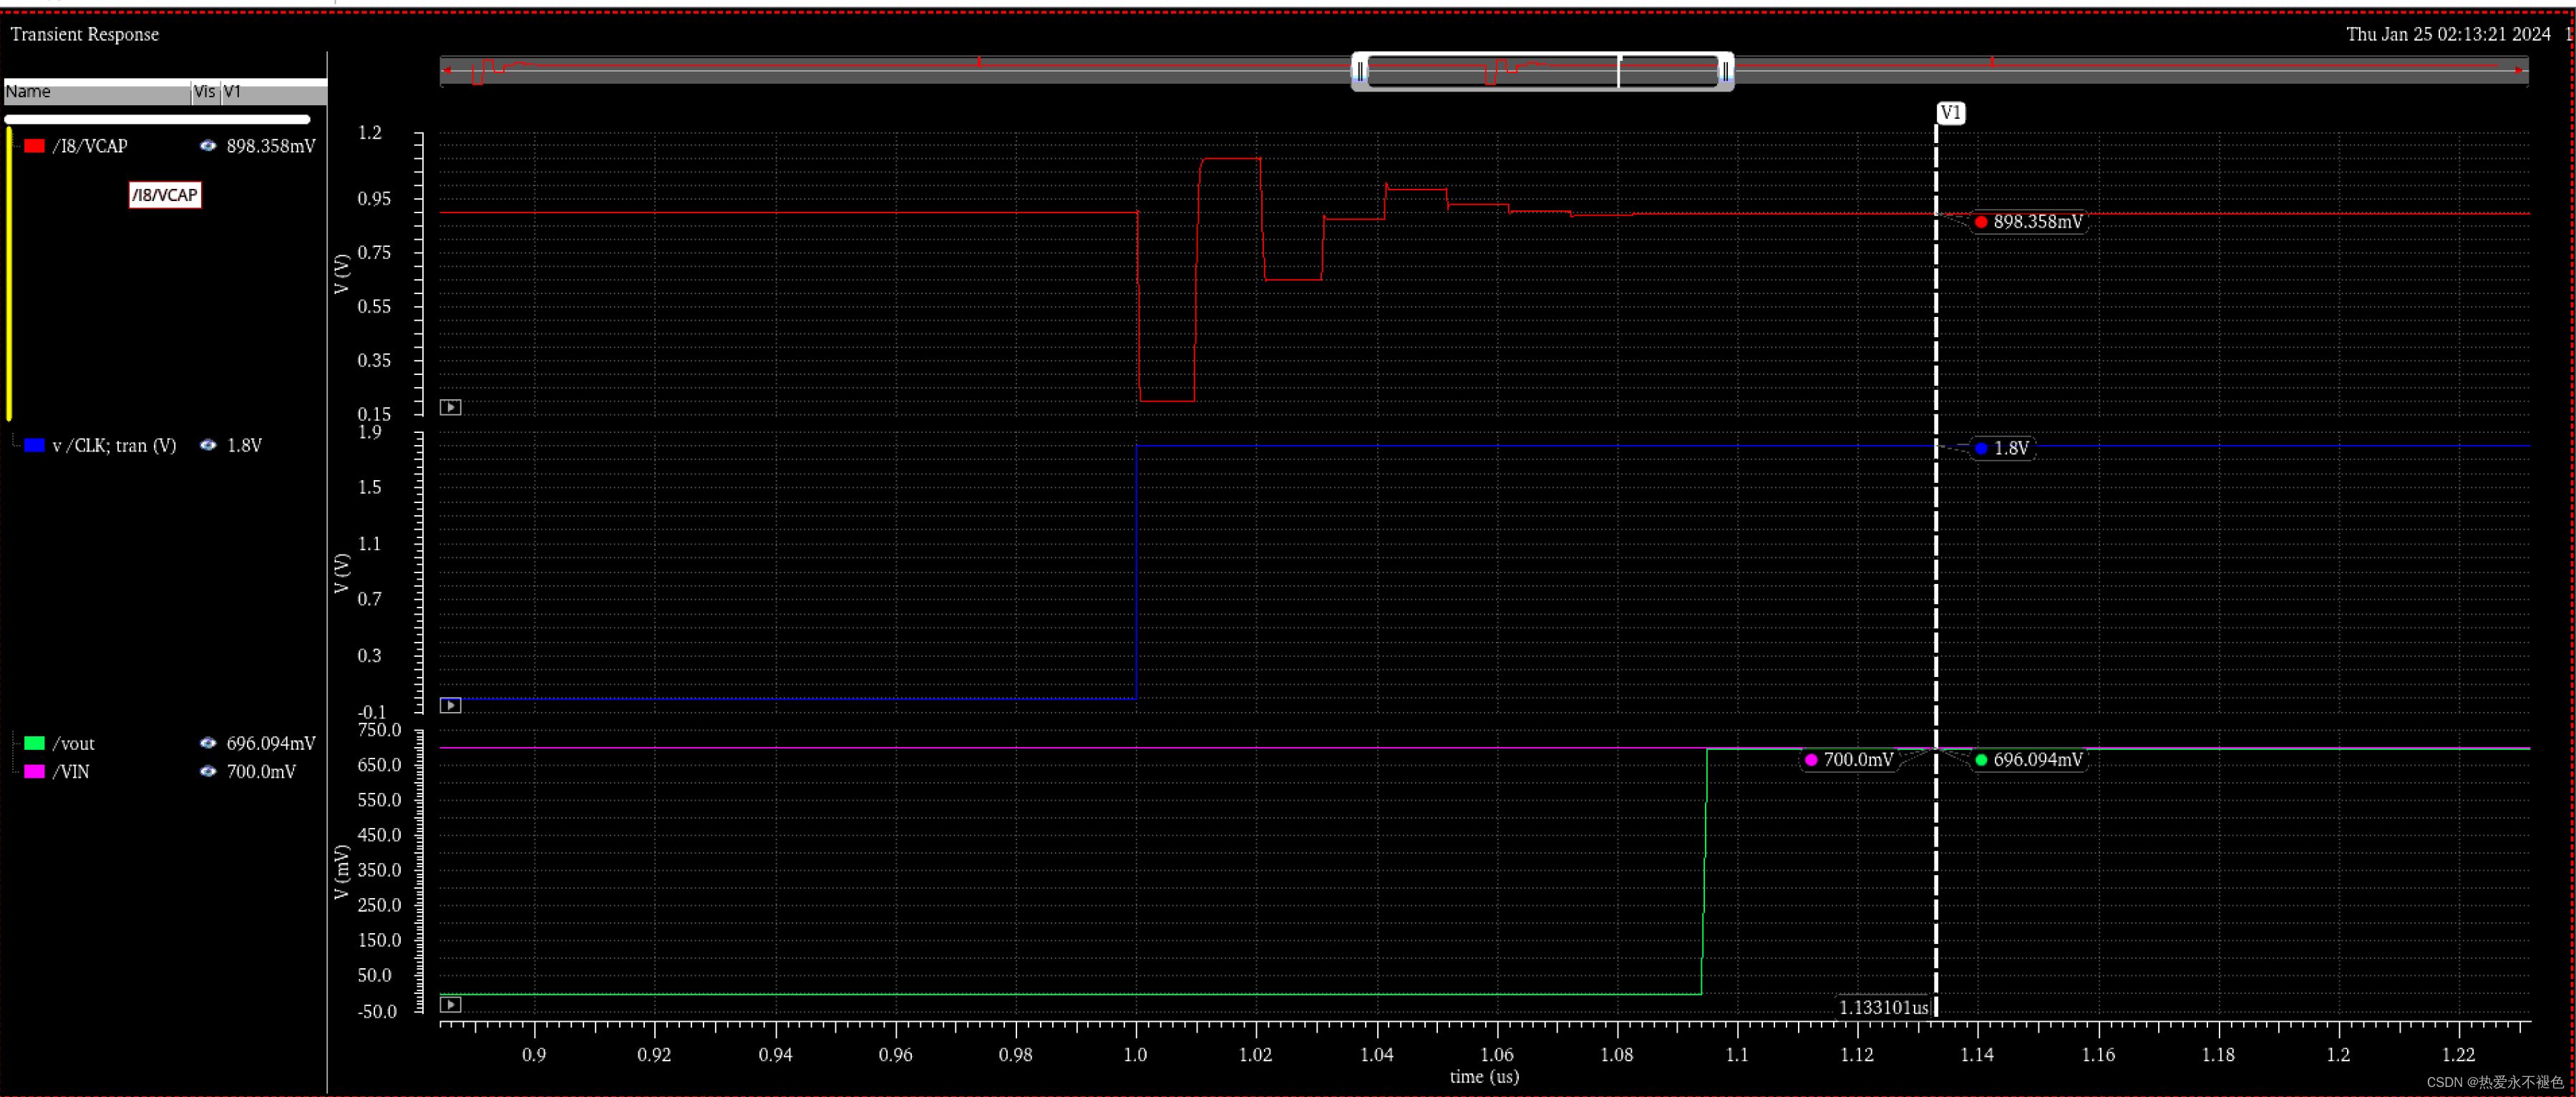
Task: Click the green /vout color swatch
Action: click(x=35, y=744)
